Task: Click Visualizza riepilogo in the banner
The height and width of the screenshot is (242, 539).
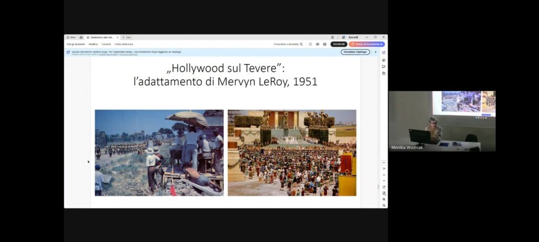Action: pyautogui.click(x=355, y=52)
